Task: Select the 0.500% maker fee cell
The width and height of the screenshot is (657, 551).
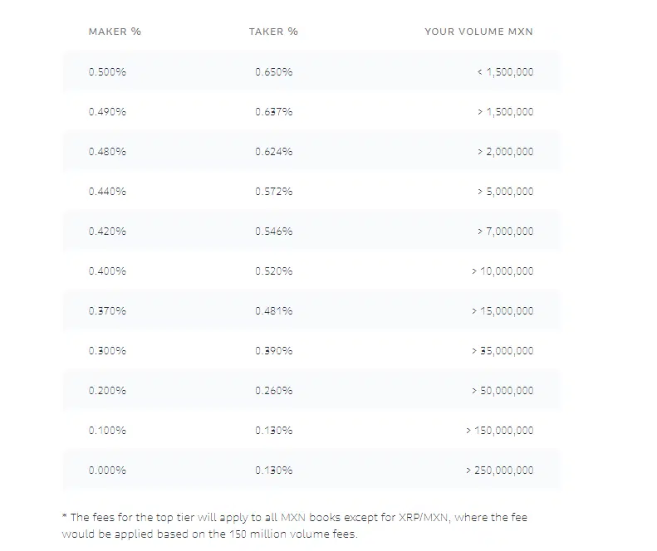Action: click(107, 72)
